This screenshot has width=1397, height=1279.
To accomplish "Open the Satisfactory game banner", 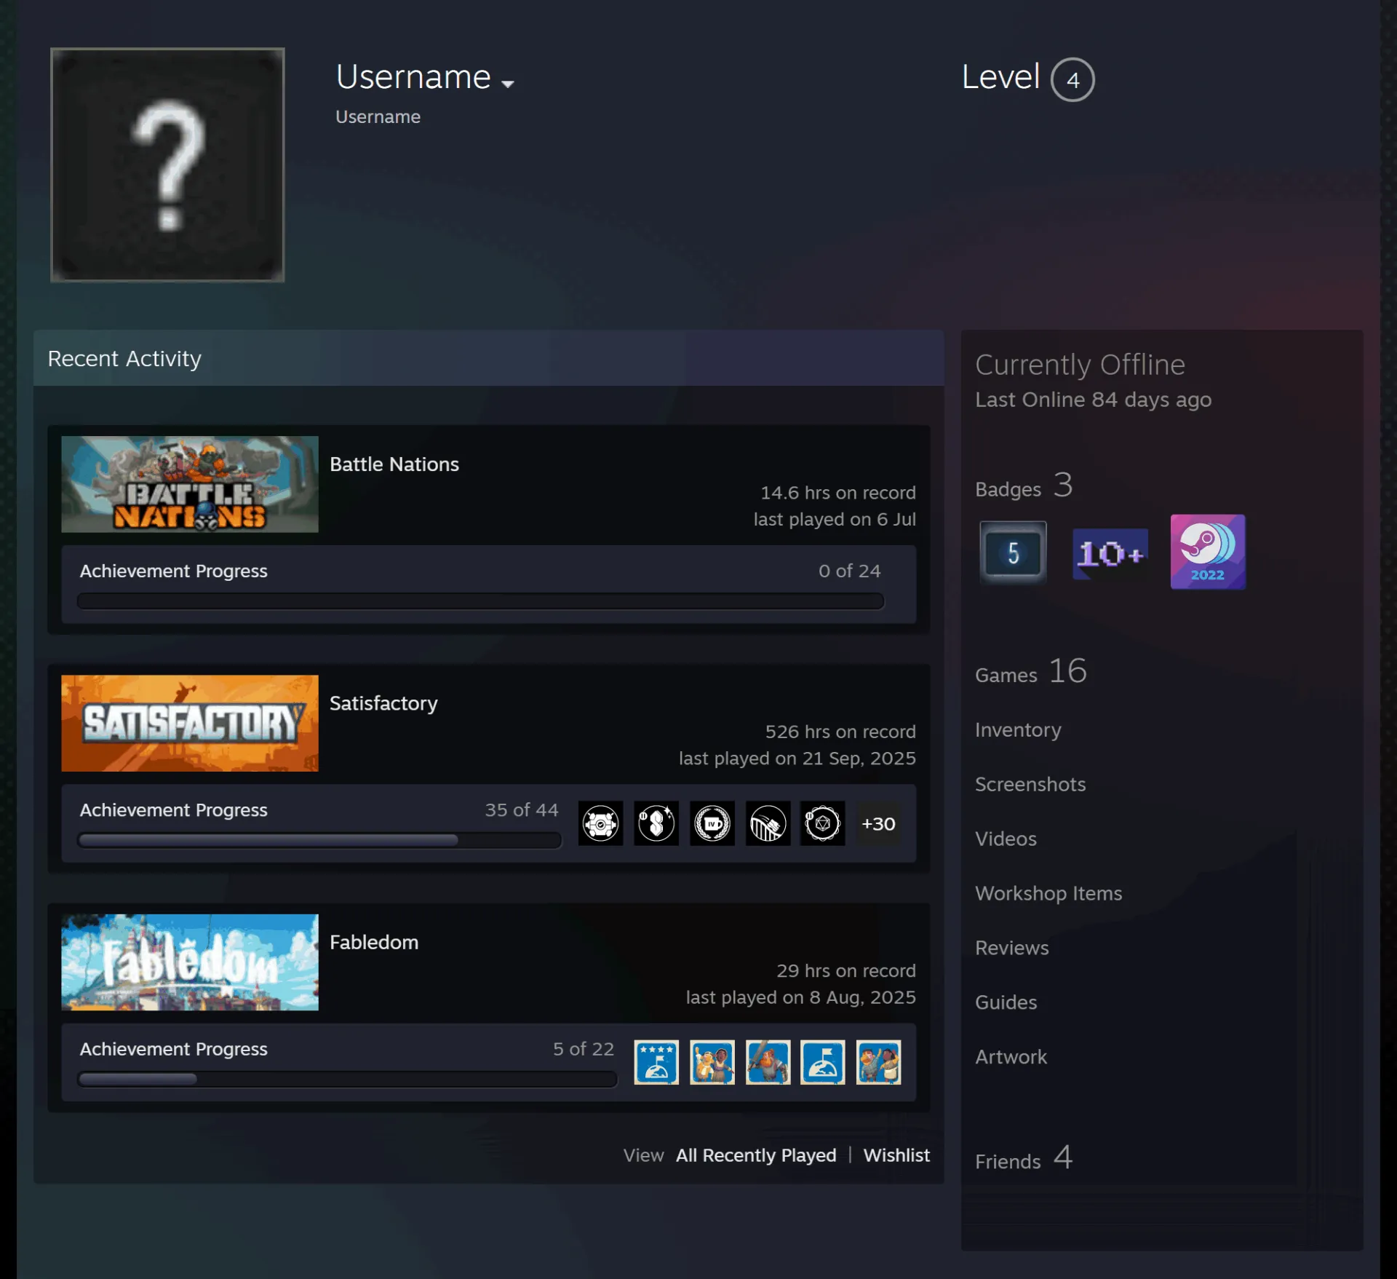I will pyautogui.click(x=190, y=723).
